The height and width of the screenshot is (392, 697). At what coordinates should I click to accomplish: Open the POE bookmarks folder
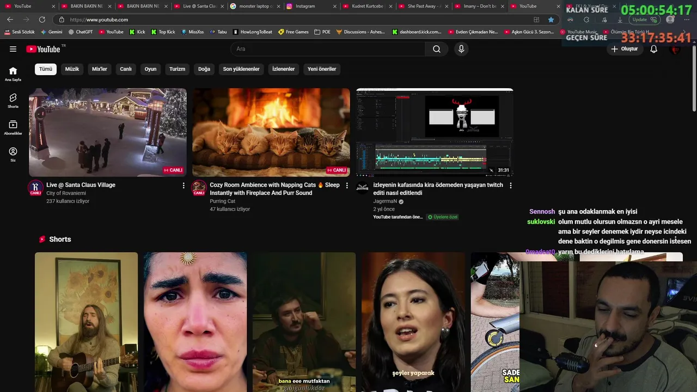click(322, 32)
